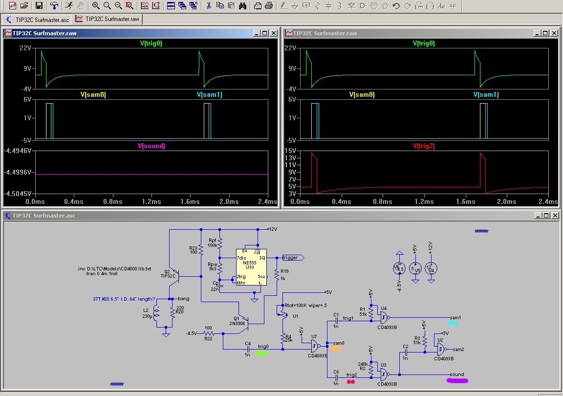Viewport: 563px width, 396px height.
Task: Click the Print icon in the toolbar
Action: [x=269, y=6]
